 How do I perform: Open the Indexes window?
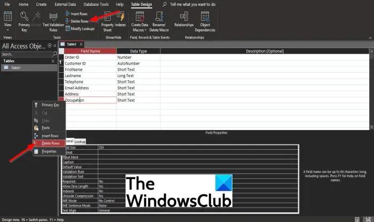coord(120,20)
